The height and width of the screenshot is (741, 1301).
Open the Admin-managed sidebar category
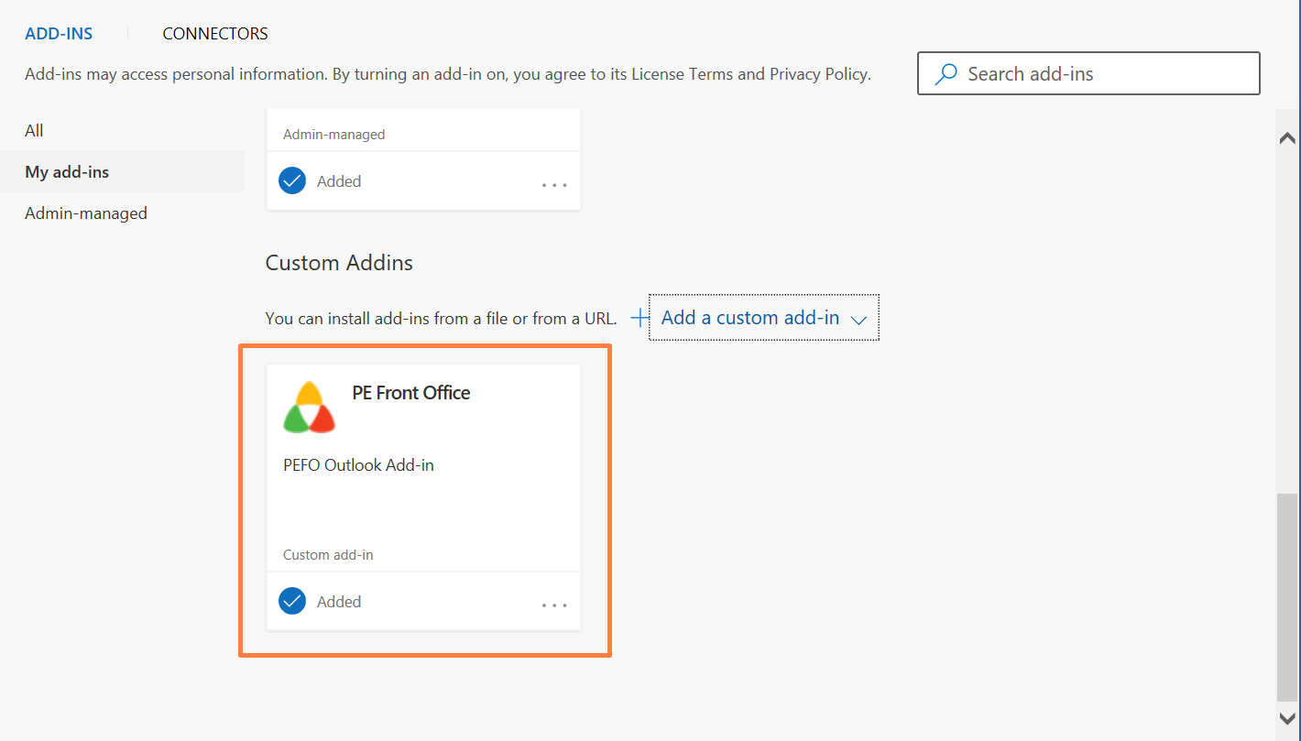point(86,213)
